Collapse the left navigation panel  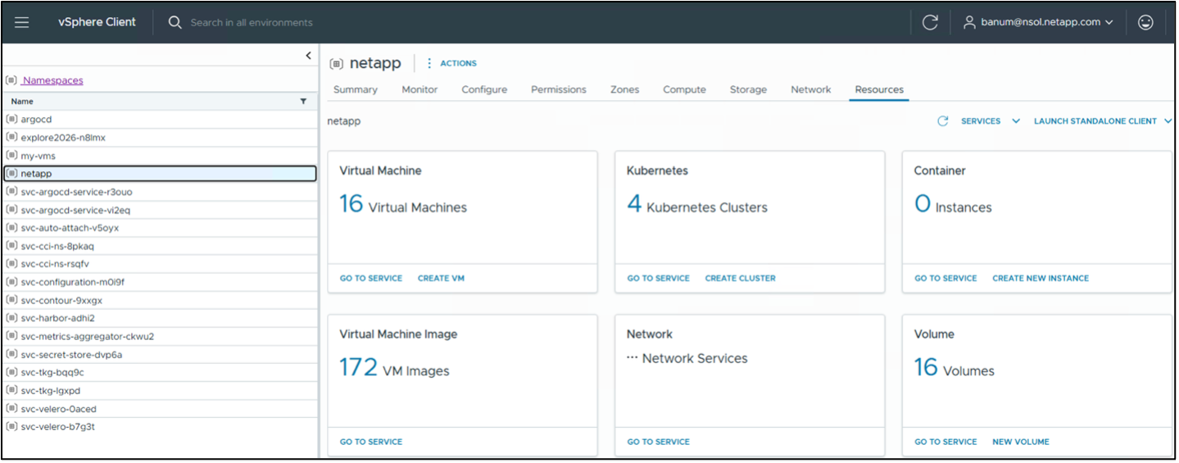point(308,56)
